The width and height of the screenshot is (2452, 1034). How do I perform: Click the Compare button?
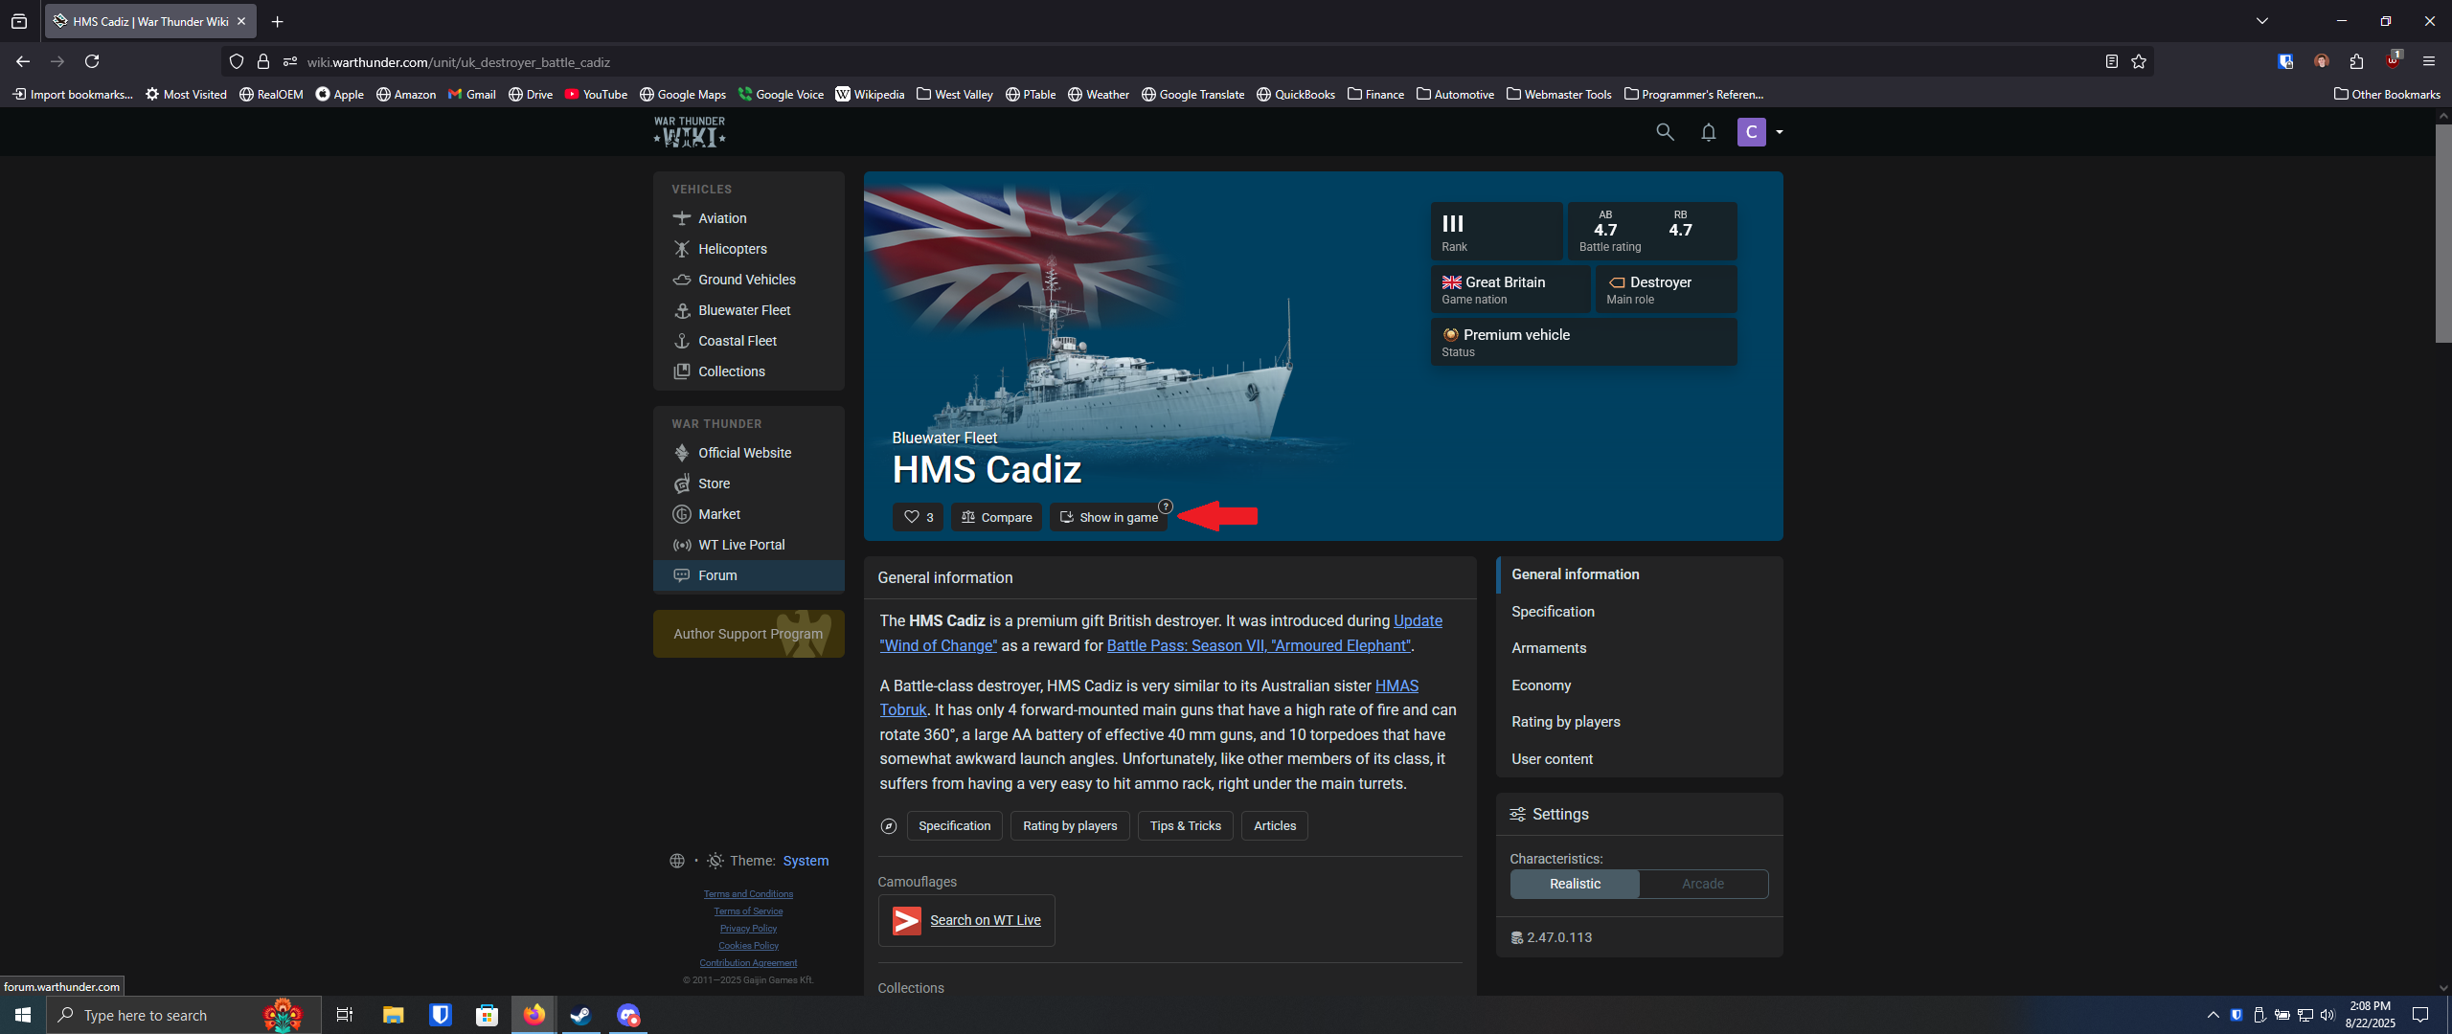(x=996, y=517)
